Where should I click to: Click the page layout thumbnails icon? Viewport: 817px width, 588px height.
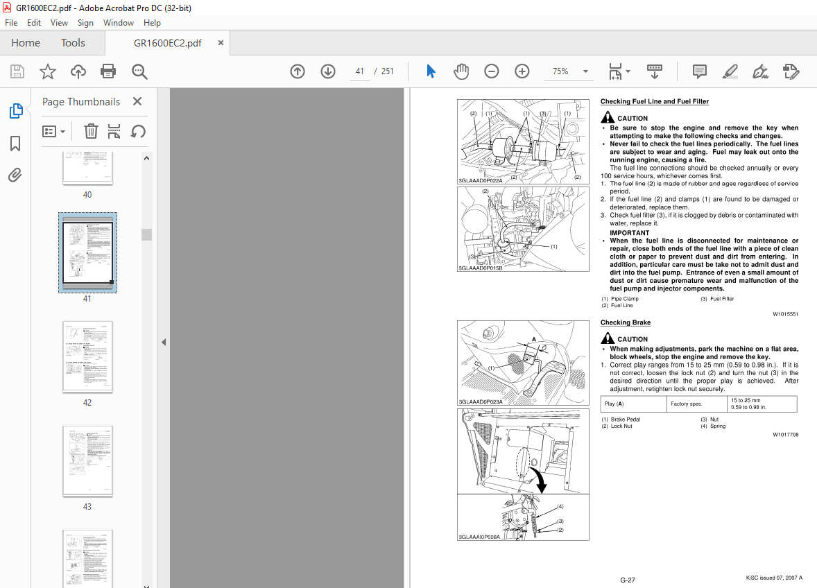(x=114, y=131)
